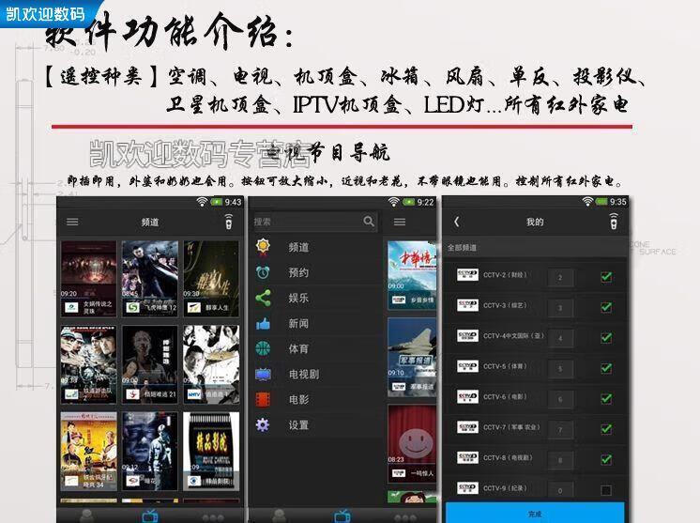Go back using arrow beside 我的
The width and height of the screenshot is (700, 523).
(457, 223)
